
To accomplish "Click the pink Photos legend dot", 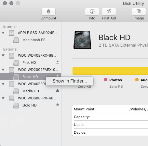I will pos(106,80).
